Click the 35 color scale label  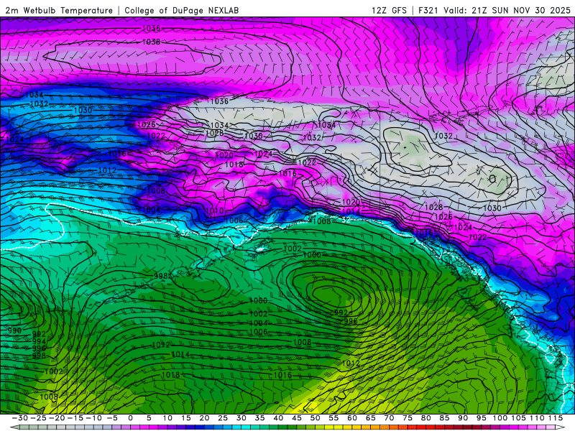click(259, 418)
